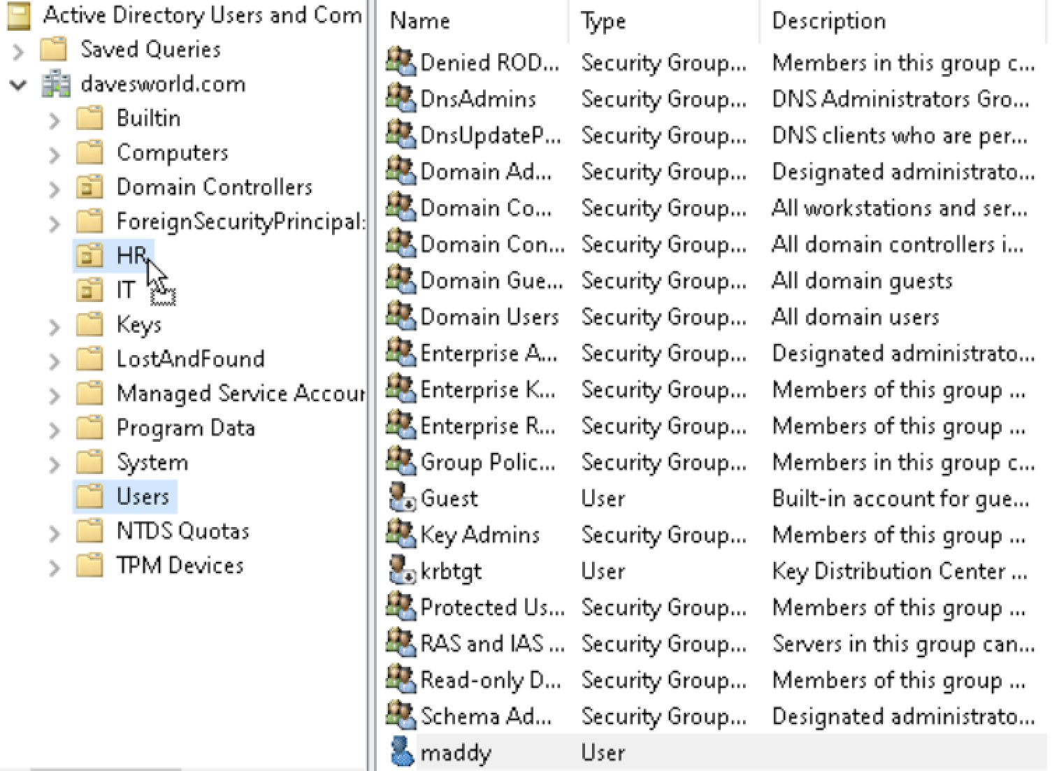Click the Domain Gue... group icon
Screen dimensions: 1052x771
pos(401,280)
